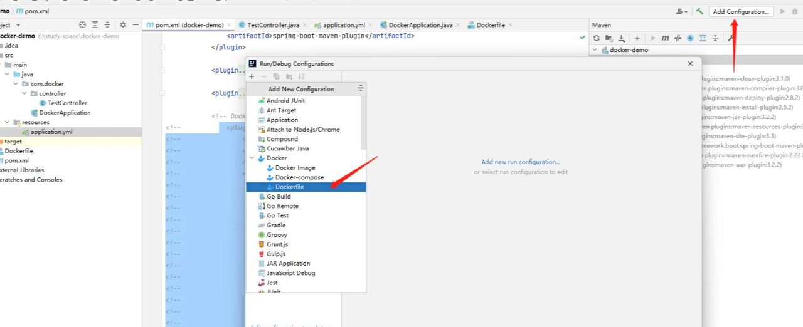This screenshot has height=327, width=803.
Task: Choose Docker Image configuration
Action: click(x=295, y=168)
